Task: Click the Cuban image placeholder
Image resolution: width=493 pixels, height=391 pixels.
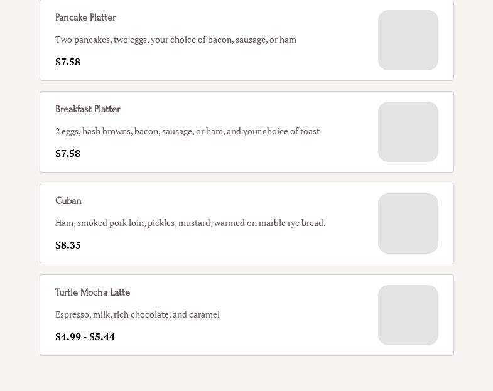Action: pos(408,223)
